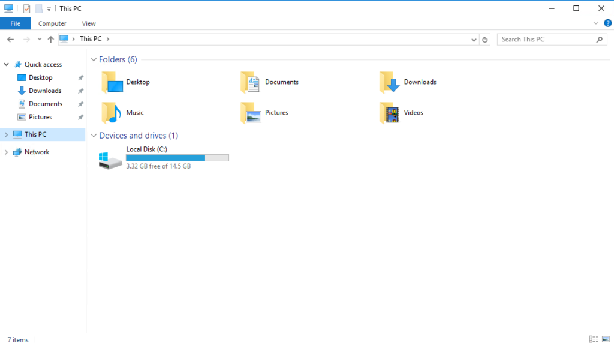Select Documents under Quick access
The width and height of the screenshot is (614, 346).
[x=45, y=104]
